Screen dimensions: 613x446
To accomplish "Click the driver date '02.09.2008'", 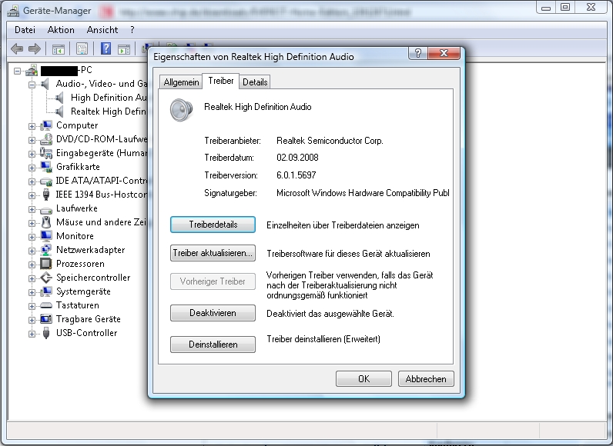I will coord(297,158).
